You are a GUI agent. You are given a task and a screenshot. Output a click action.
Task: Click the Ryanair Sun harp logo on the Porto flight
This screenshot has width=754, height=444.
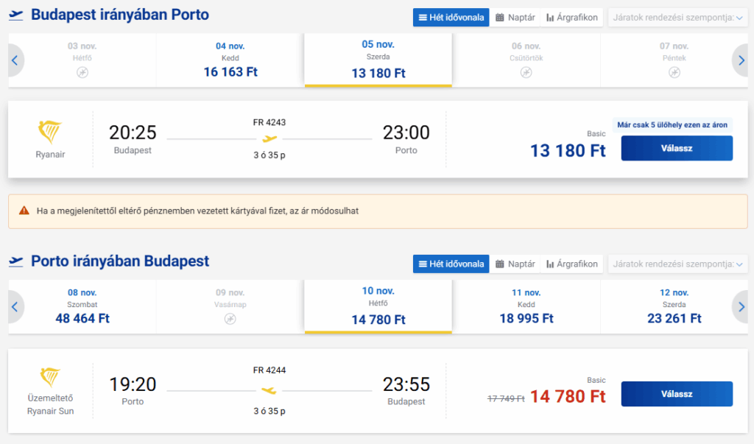tap(50, 379)
